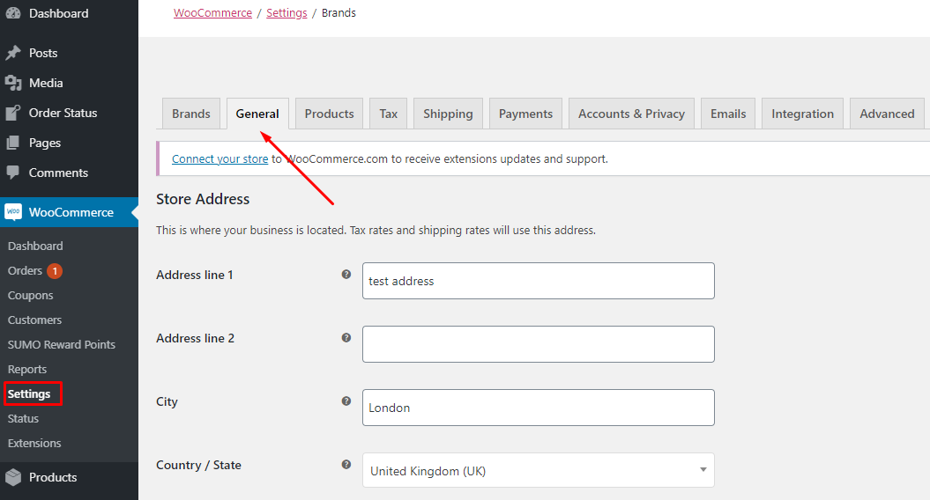Focus the City field containing London
Viewport: 930px width, 500px height.
538,408
